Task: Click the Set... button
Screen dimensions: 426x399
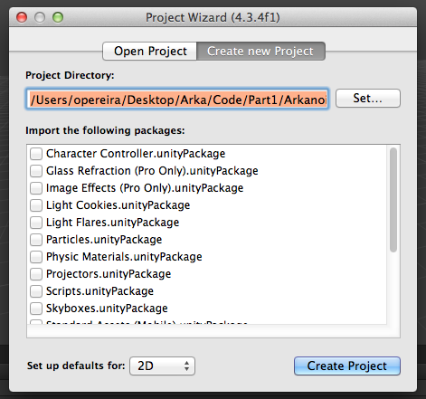Action: (368, 98)
